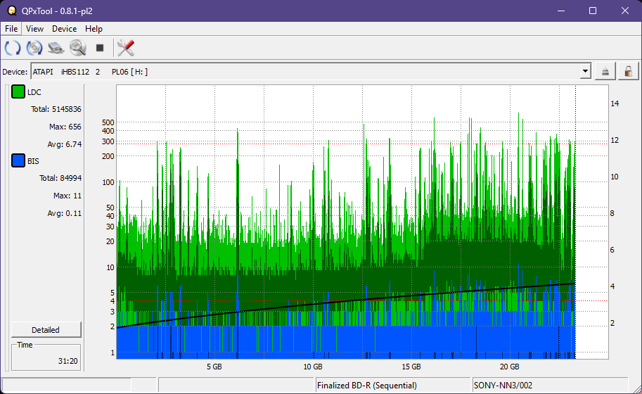Screen dimensions: 642x394
Task: Click the 15 GB axis label
Action: point(411,367)
